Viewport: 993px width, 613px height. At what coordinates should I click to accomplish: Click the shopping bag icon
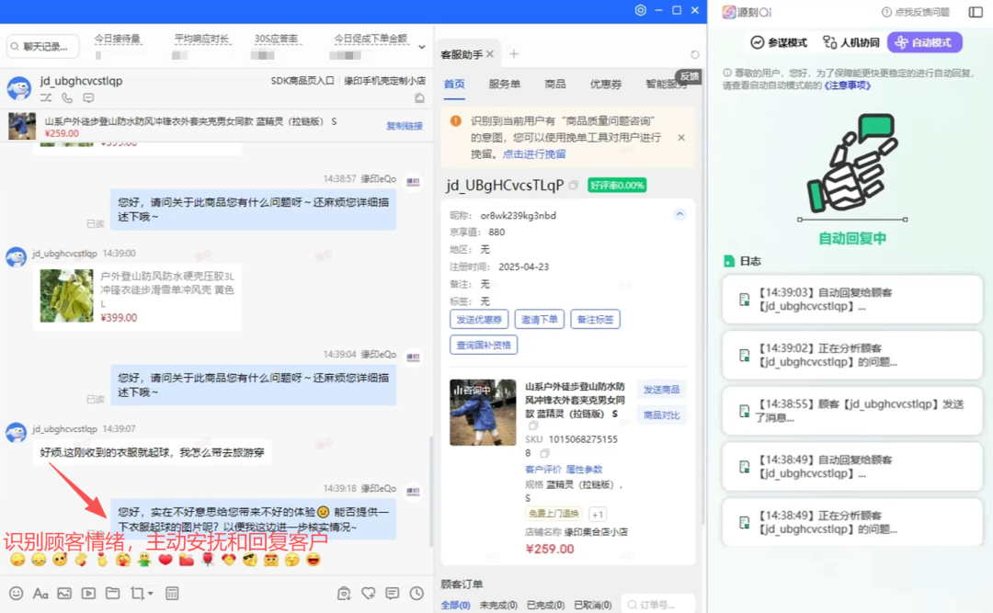point(344,594)
